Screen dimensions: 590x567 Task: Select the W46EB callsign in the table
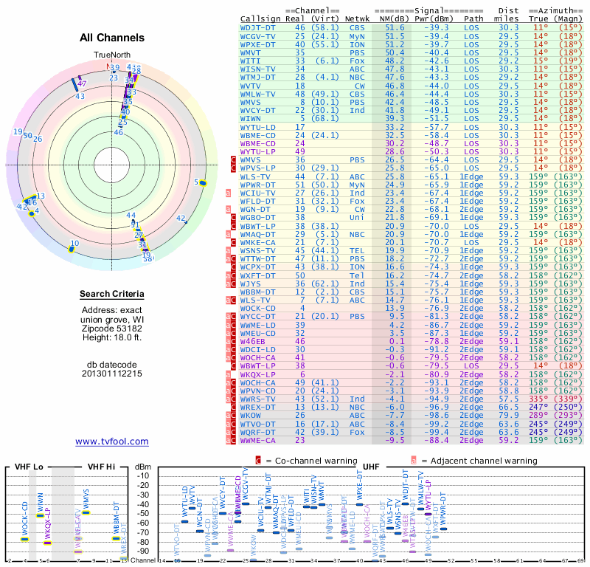point(252,341)
